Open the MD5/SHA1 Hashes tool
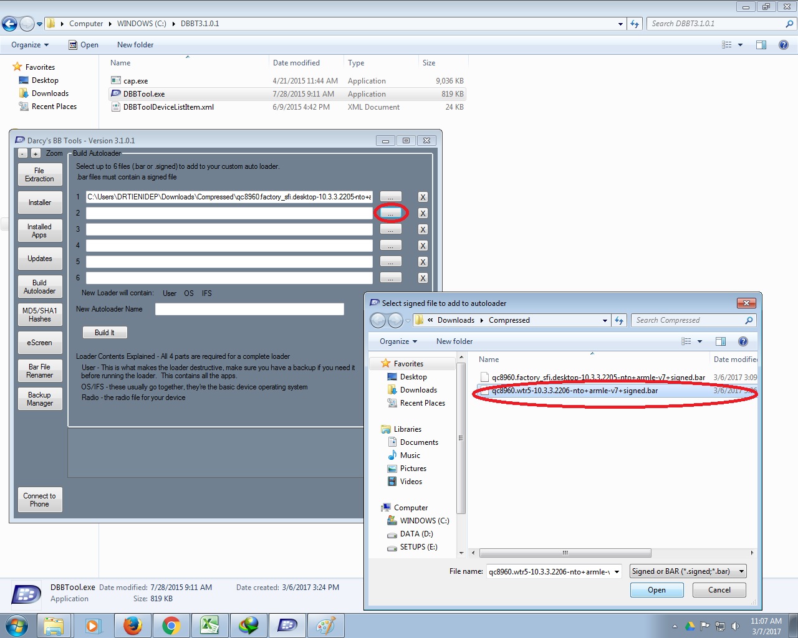 pos(39,315)
